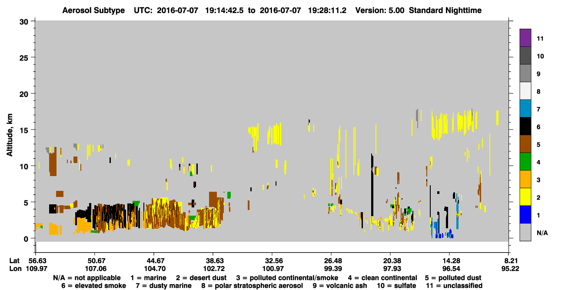Click the end time '19:28:11.2' in title
565x290 pixels.
click(327, 10)
